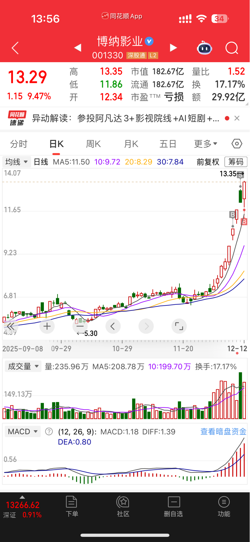
Task: Close the 异动解读 news banner
Action: pyautogui.click(x=237, y=118)
